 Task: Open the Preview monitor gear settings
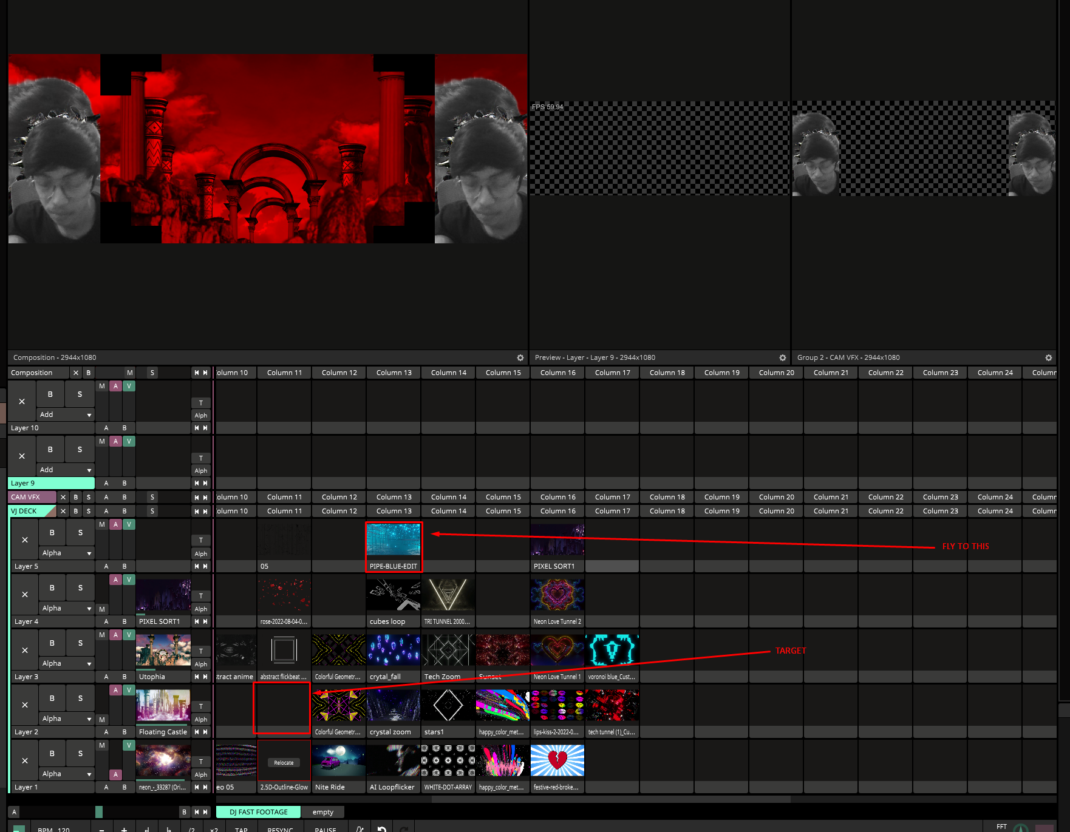[x=782, y=358]
